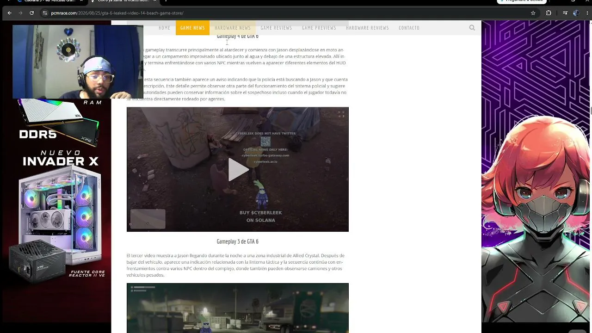592x333 pixels.
Task: Click the video below the Allied Crystal paragraph
Action: point(238,308)
